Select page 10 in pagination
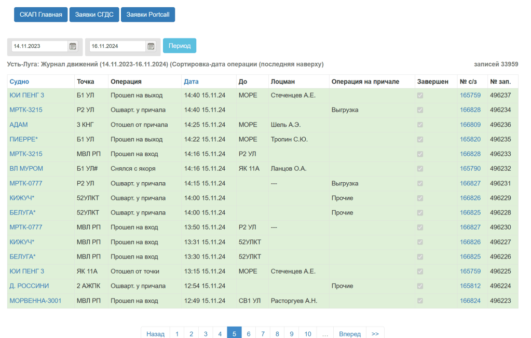Image resolution: width=531 pixels, height=338 pixels. pyautogui.click(x=308, y=334)
